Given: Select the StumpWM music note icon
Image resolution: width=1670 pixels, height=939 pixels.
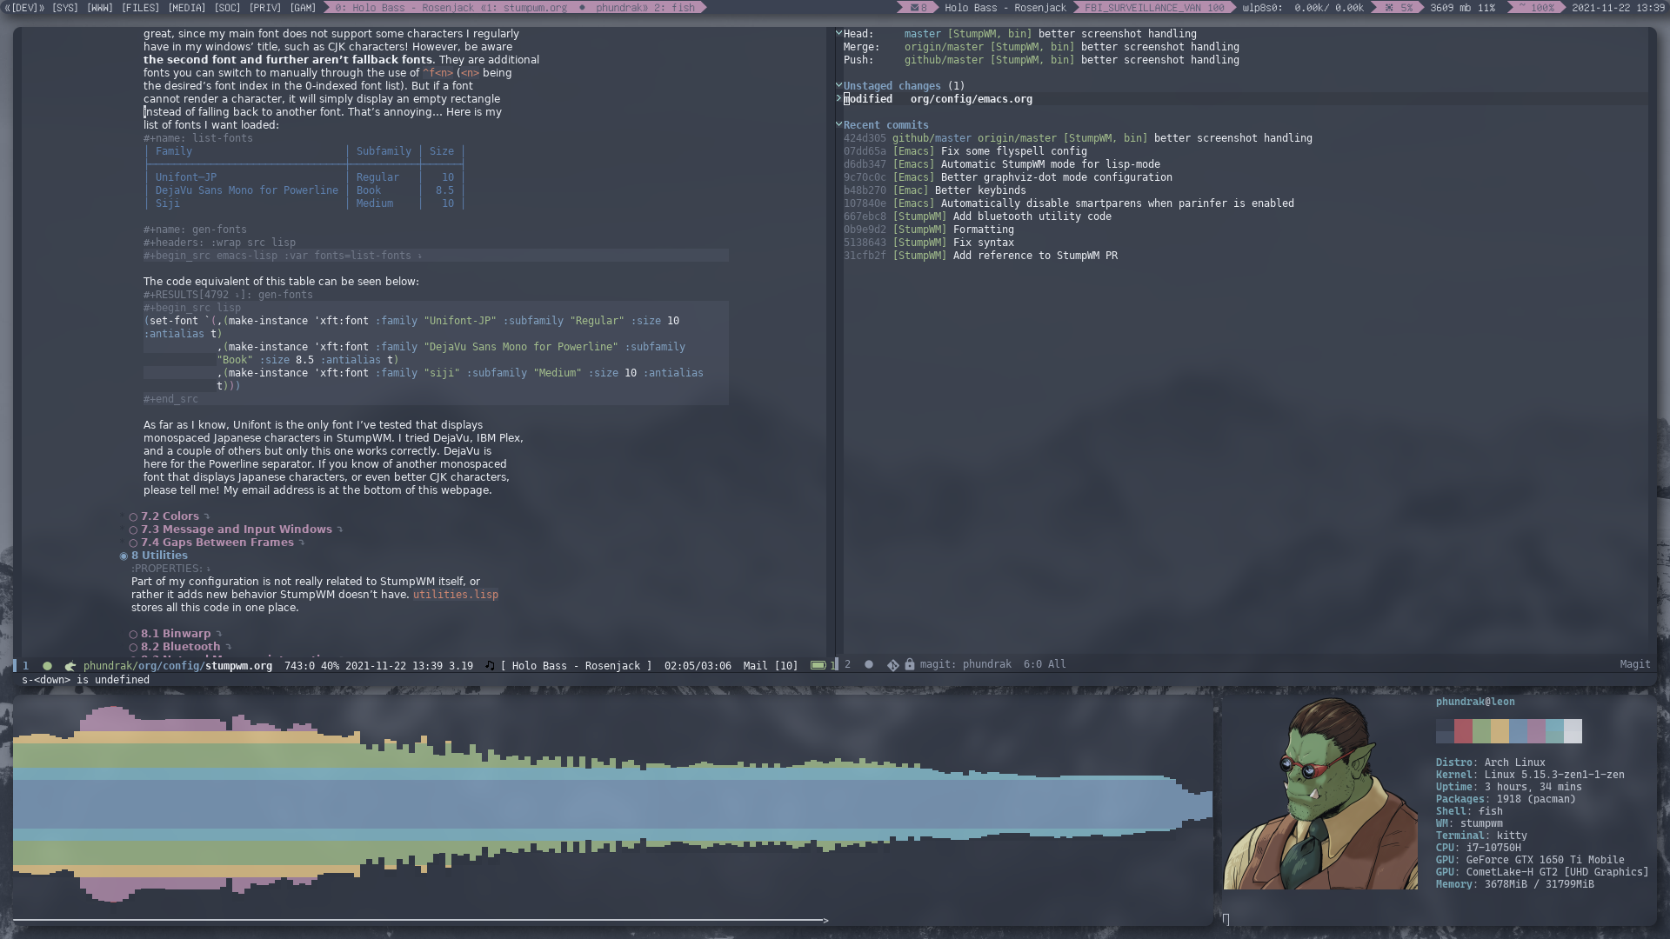Looking at the screenshot, I should (489, 665).
